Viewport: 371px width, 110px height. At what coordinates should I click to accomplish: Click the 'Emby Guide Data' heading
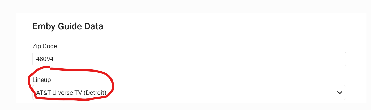point(68,26)
